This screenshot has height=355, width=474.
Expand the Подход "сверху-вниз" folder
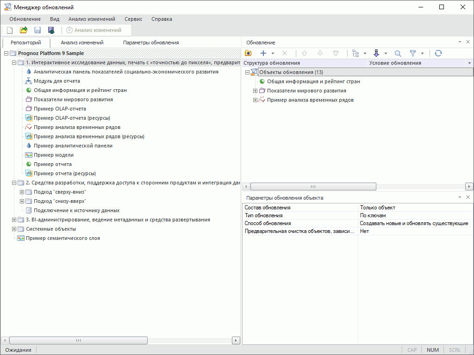coord(22,192)
